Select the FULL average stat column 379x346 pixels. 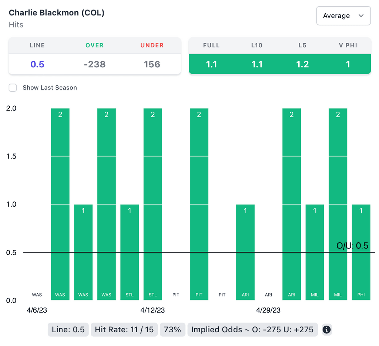point(211,64)
